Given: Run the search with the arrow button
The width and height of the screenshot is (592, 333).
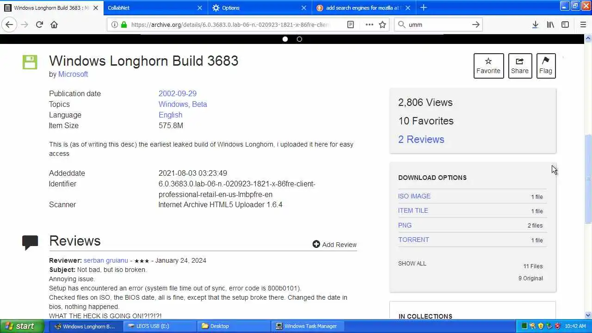Looking at the screenshot, I should pyautogui.click(x=475, y=25).
